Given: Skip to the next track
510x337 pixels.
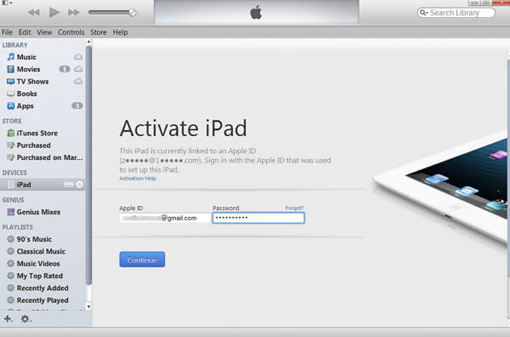Looking at the screenshot, I should click(x=74, y=13).
